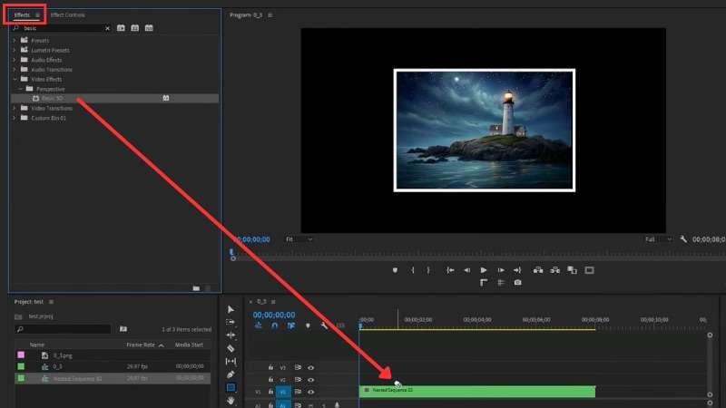
Task: Collapse the Perspective folder
Action: [x=20, y=89]
